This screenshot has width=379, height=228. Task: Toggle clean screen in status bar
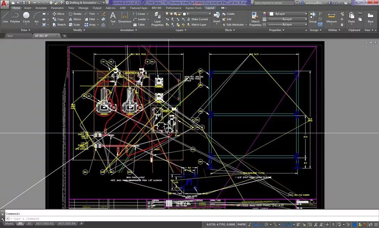370,225
